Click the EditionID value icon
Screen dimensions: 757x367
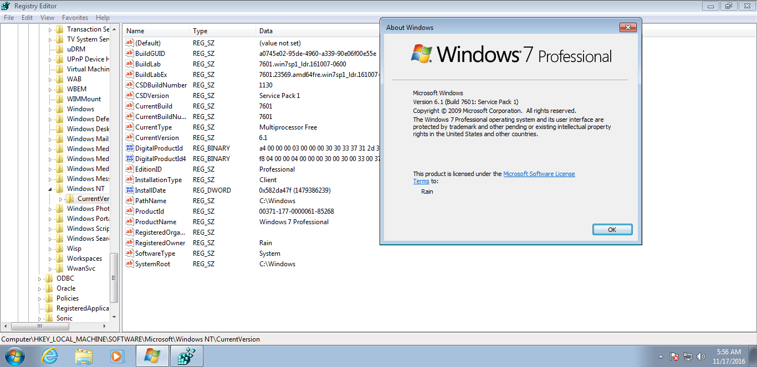pos(130,169)
